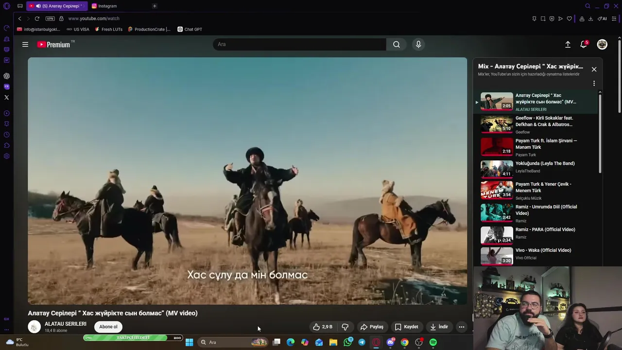Click the İndir download button
The image size is (622, 350).
439,327
